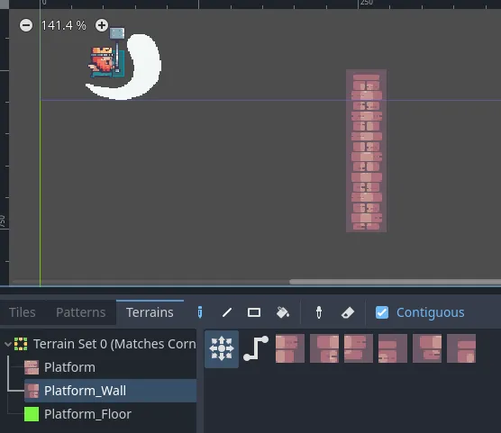Toggle the Eraser tool

(x=347, y=312)
